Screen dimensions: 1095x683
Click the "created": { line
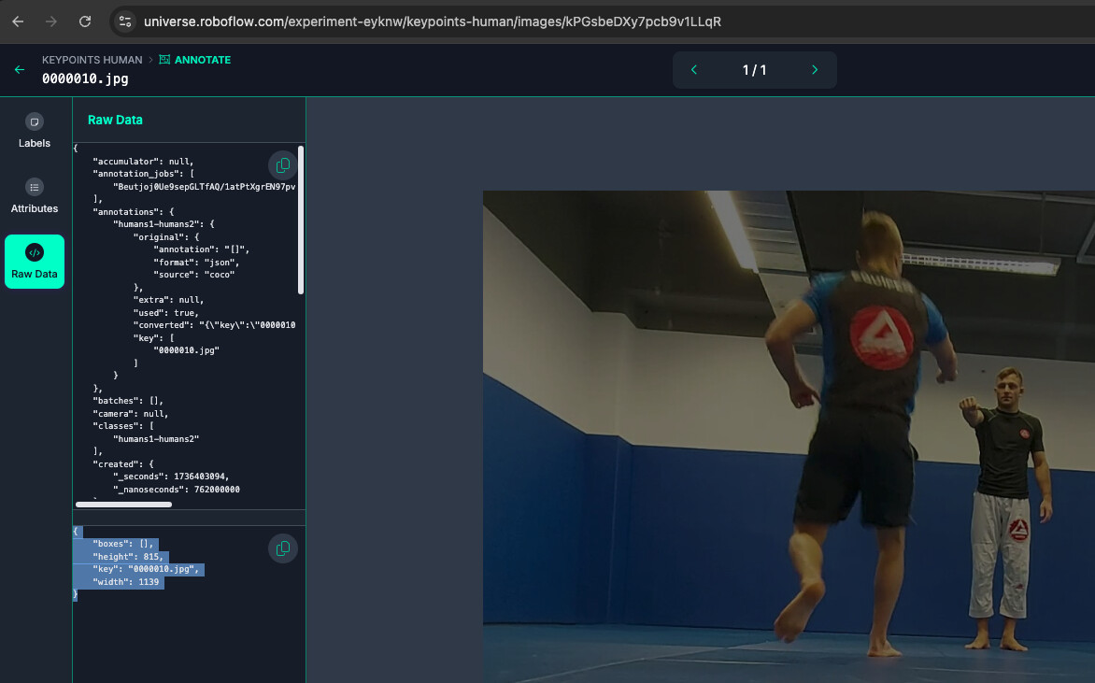point(123,464)
